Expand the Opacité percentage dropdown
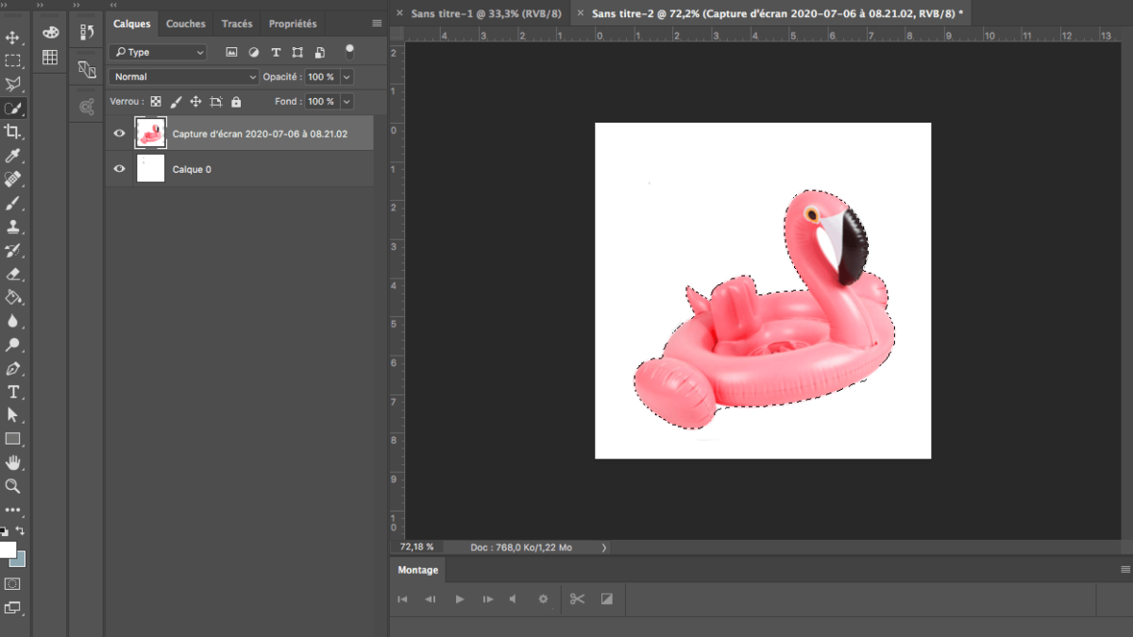The height and width of the screenshot is (637, 1133). 347,76
